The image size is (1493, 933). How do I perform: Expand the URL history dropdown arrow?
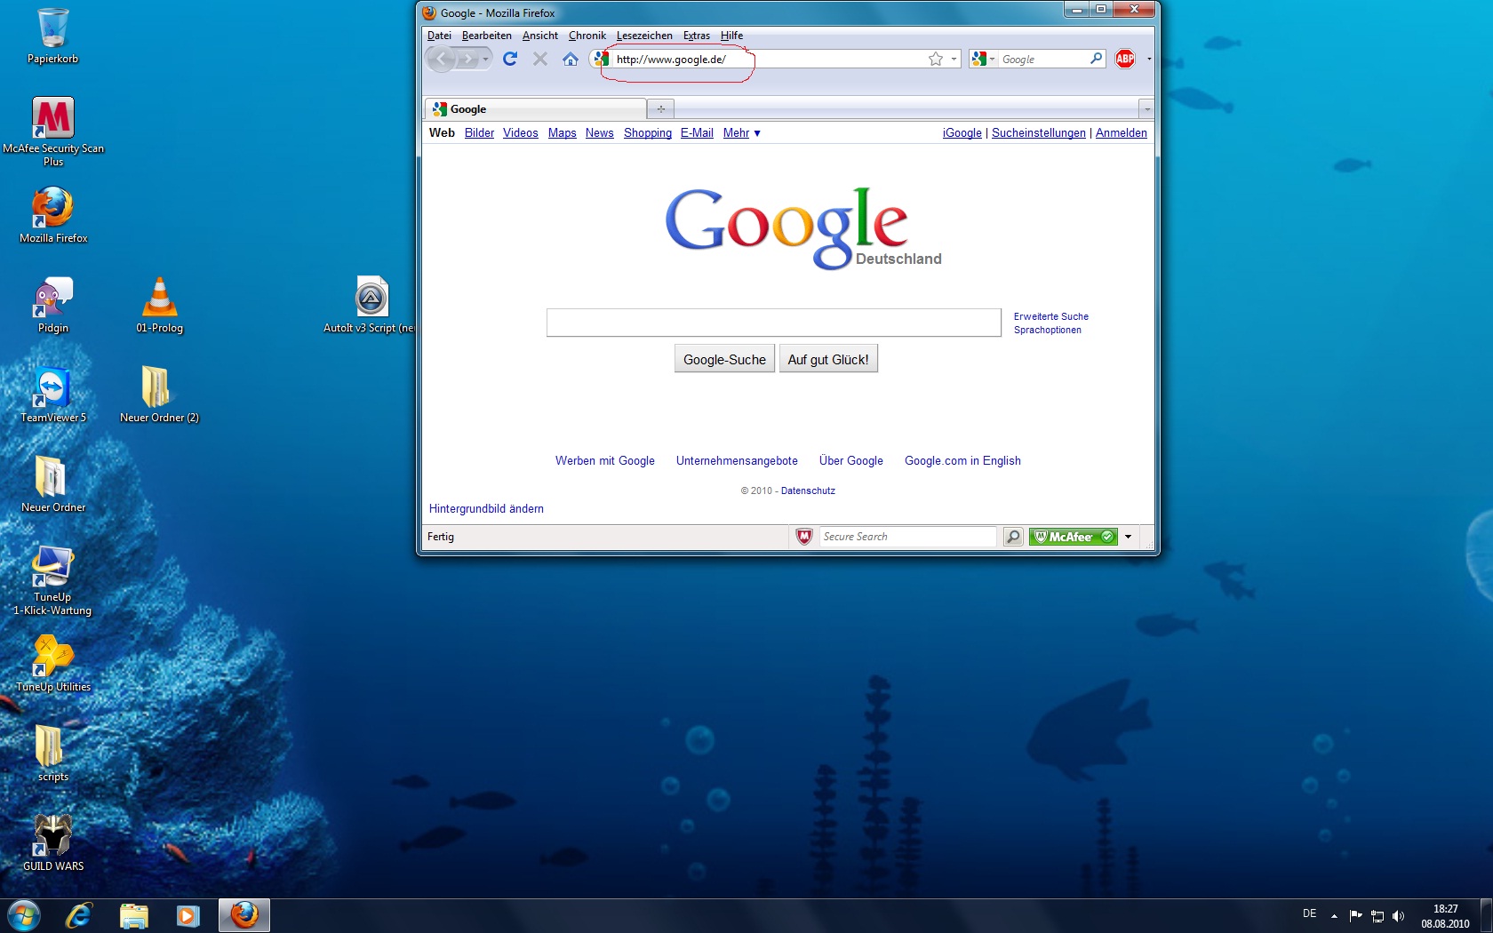[954, 59]
